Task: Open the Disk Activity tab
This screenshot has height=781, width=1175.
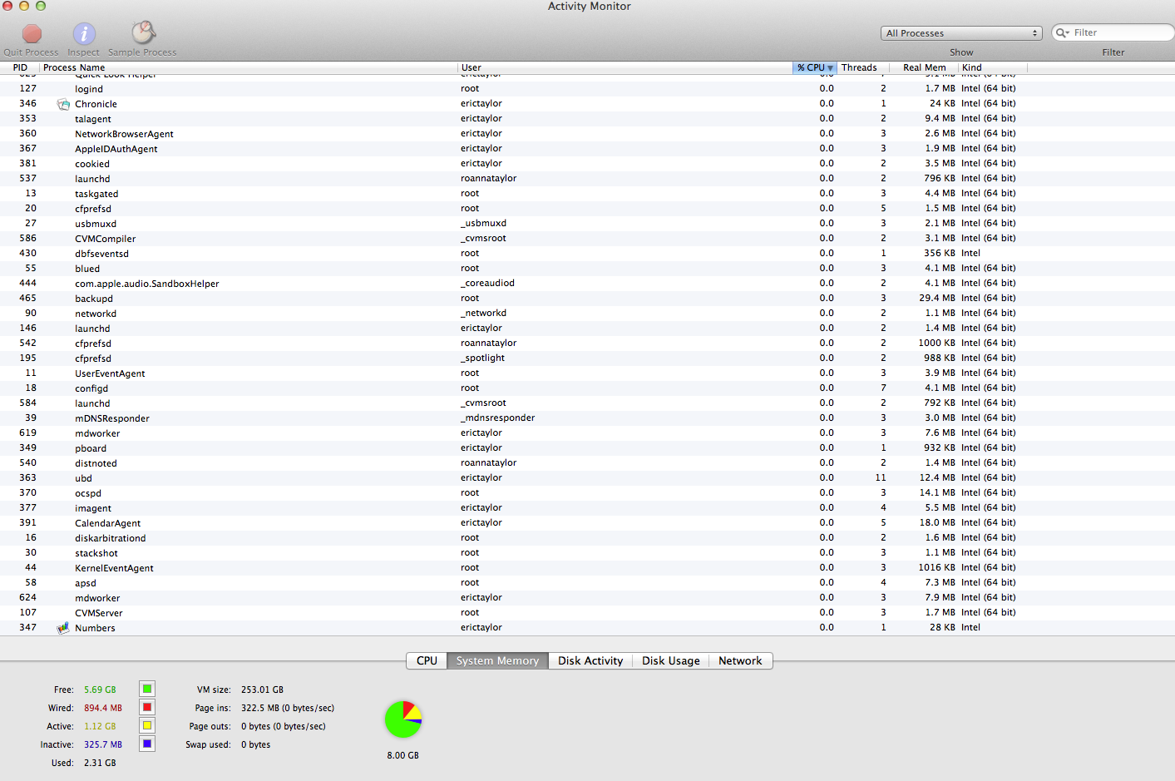Action: click(590, 660)
